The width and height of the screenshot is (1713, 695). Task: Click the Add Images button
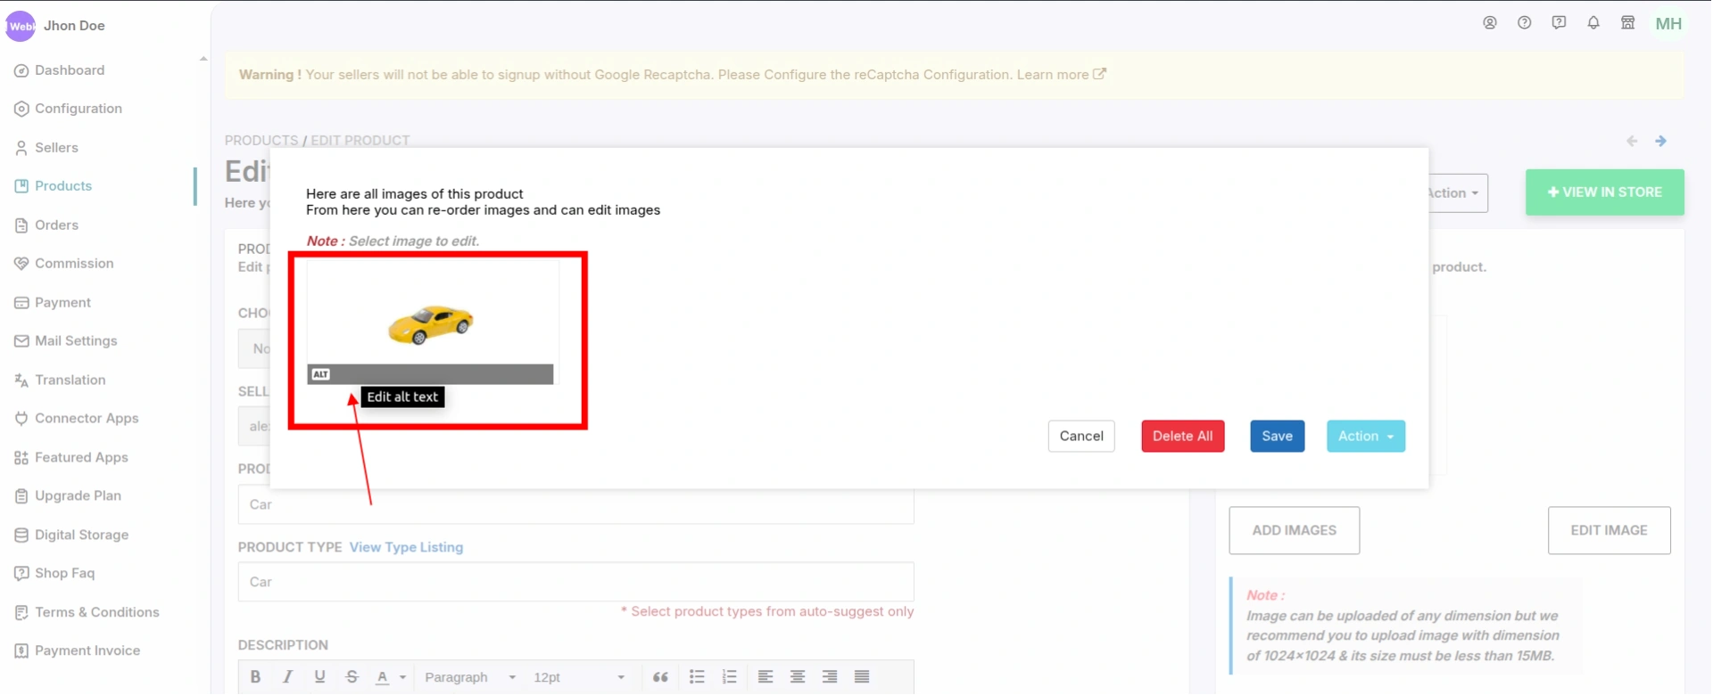(1295, 530)
